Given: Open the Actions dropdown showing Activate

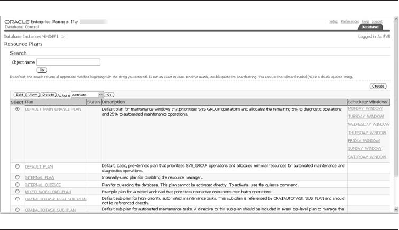Looking at the screenshot, I should click(87, 95).
